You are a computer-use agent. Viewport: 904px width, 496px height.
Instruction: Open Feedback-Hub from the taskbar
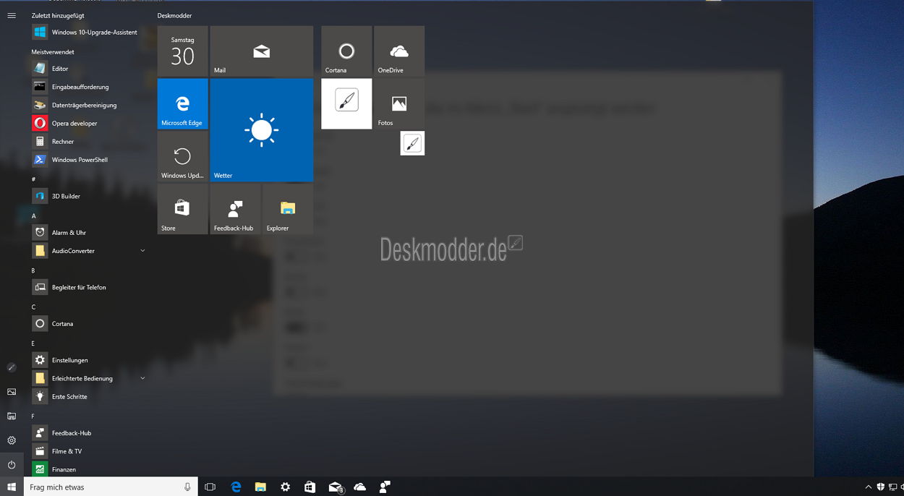click(385, 487)
